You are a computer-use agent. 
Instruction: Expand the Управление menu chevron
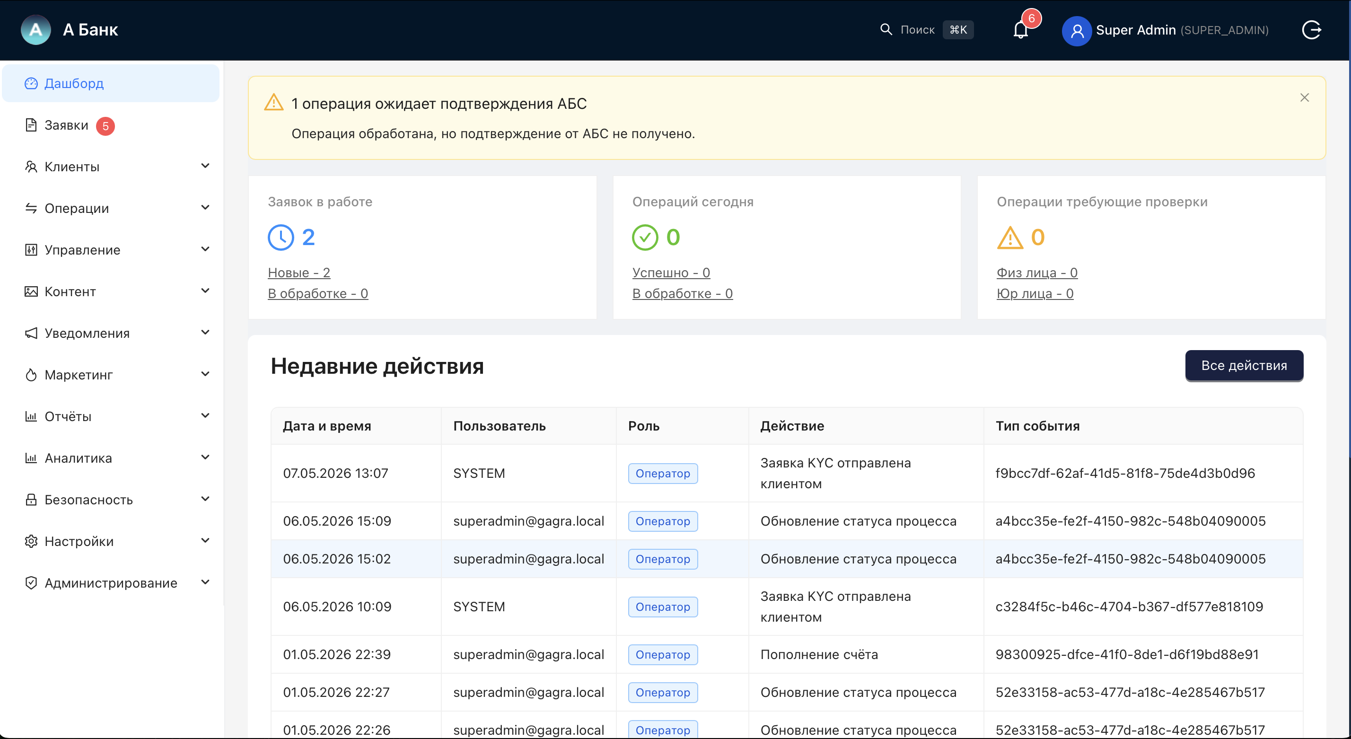tap(206, 249)
